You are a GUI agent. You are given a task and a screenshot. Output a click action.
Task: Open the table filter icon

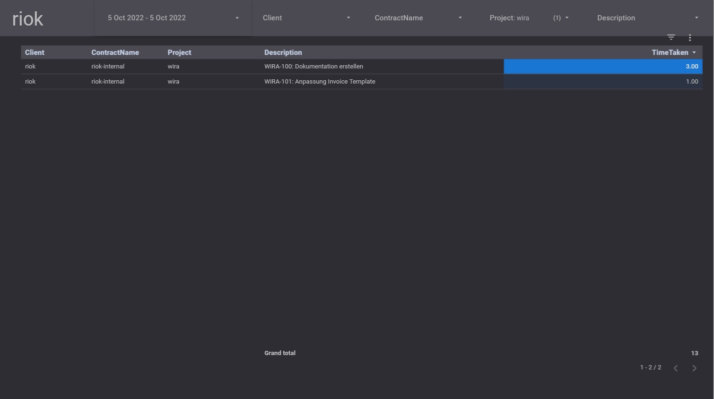[x=671, y=37]
